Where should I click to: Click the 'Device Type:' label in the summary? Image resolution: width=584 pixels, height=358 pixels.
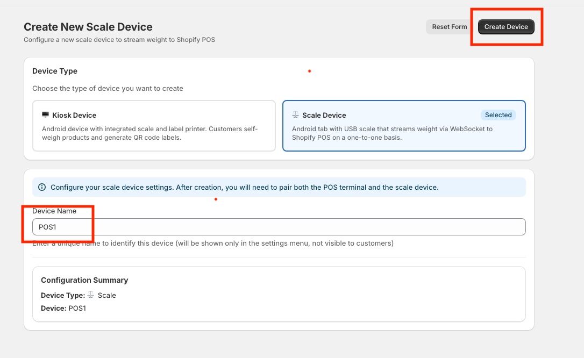coord(63,295)
